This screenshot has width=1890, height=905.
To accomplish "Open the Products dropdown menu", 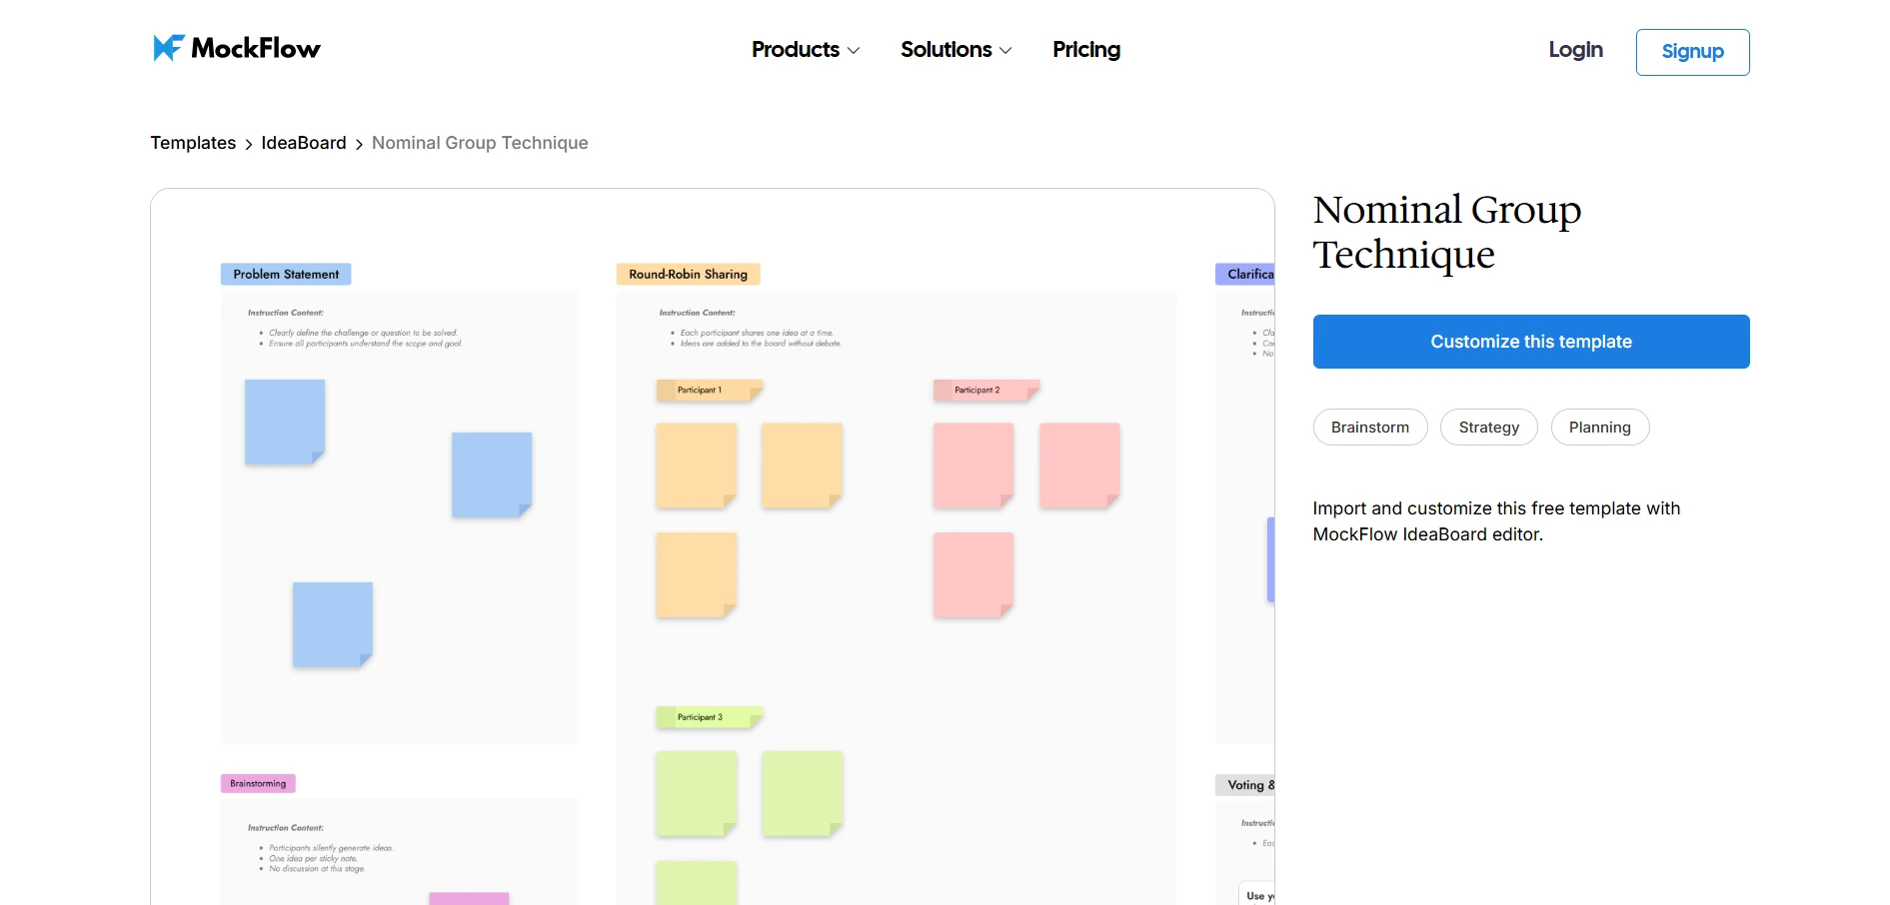I will [x=797, y=49].
